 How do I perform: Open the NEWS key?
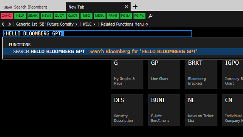47,16
